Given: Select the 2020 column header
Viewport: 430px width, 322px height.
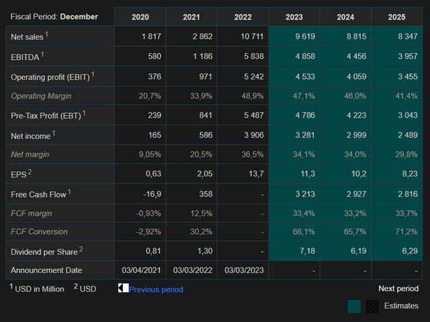Looking at the screenshot, I should point(140,17).
